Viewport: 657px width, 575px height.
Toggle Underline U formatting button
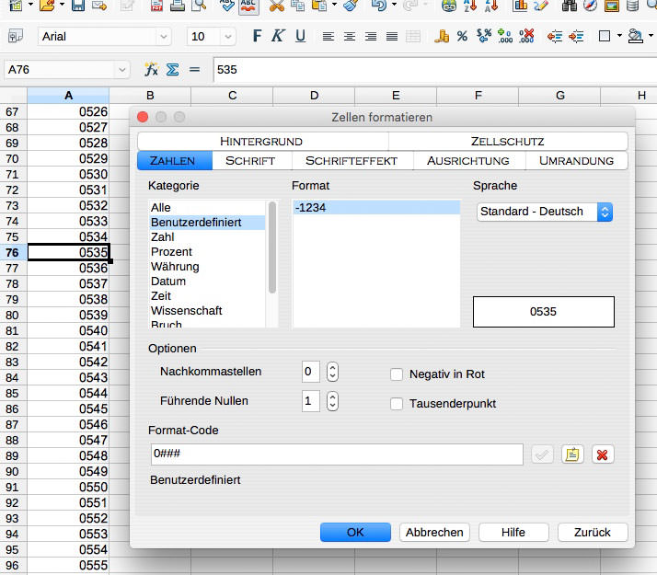click(x=300, y=36)
